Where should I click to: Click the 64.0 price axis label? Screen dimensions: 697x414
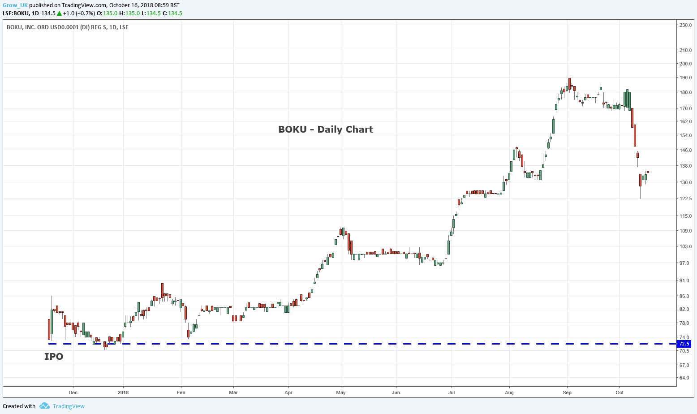click(685, 378)
